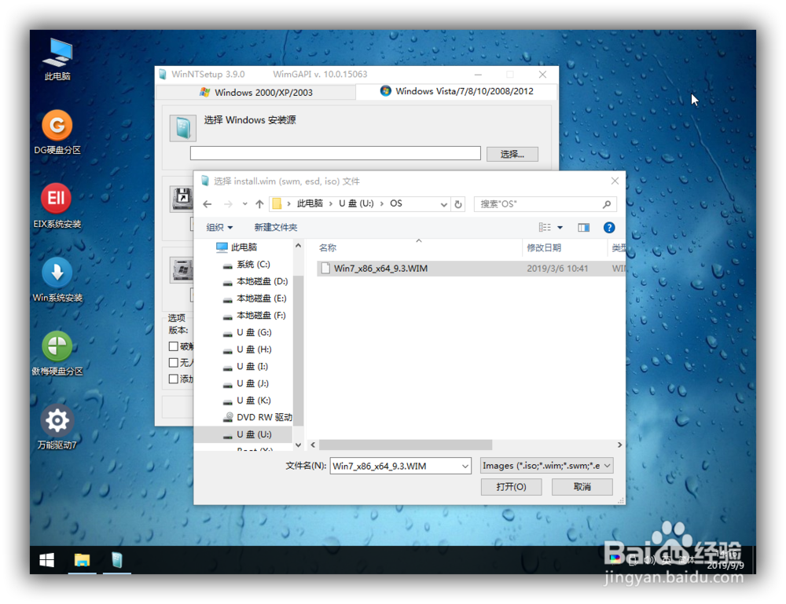The height and width of the screenshot is (604, 786).
Task: Click the search magnifier icon
Action: tap(607, 204)
